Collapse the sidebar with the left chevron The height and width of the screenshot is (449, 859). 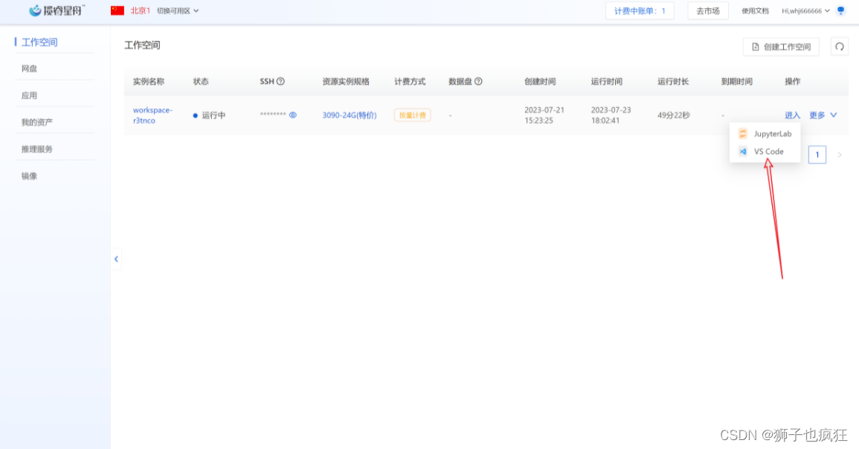click(116, 259)
